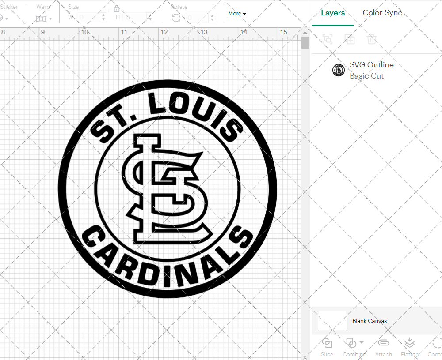Click the Contour tool icon
The height and width of the screenshot is (360, 442).
[437, 343]
